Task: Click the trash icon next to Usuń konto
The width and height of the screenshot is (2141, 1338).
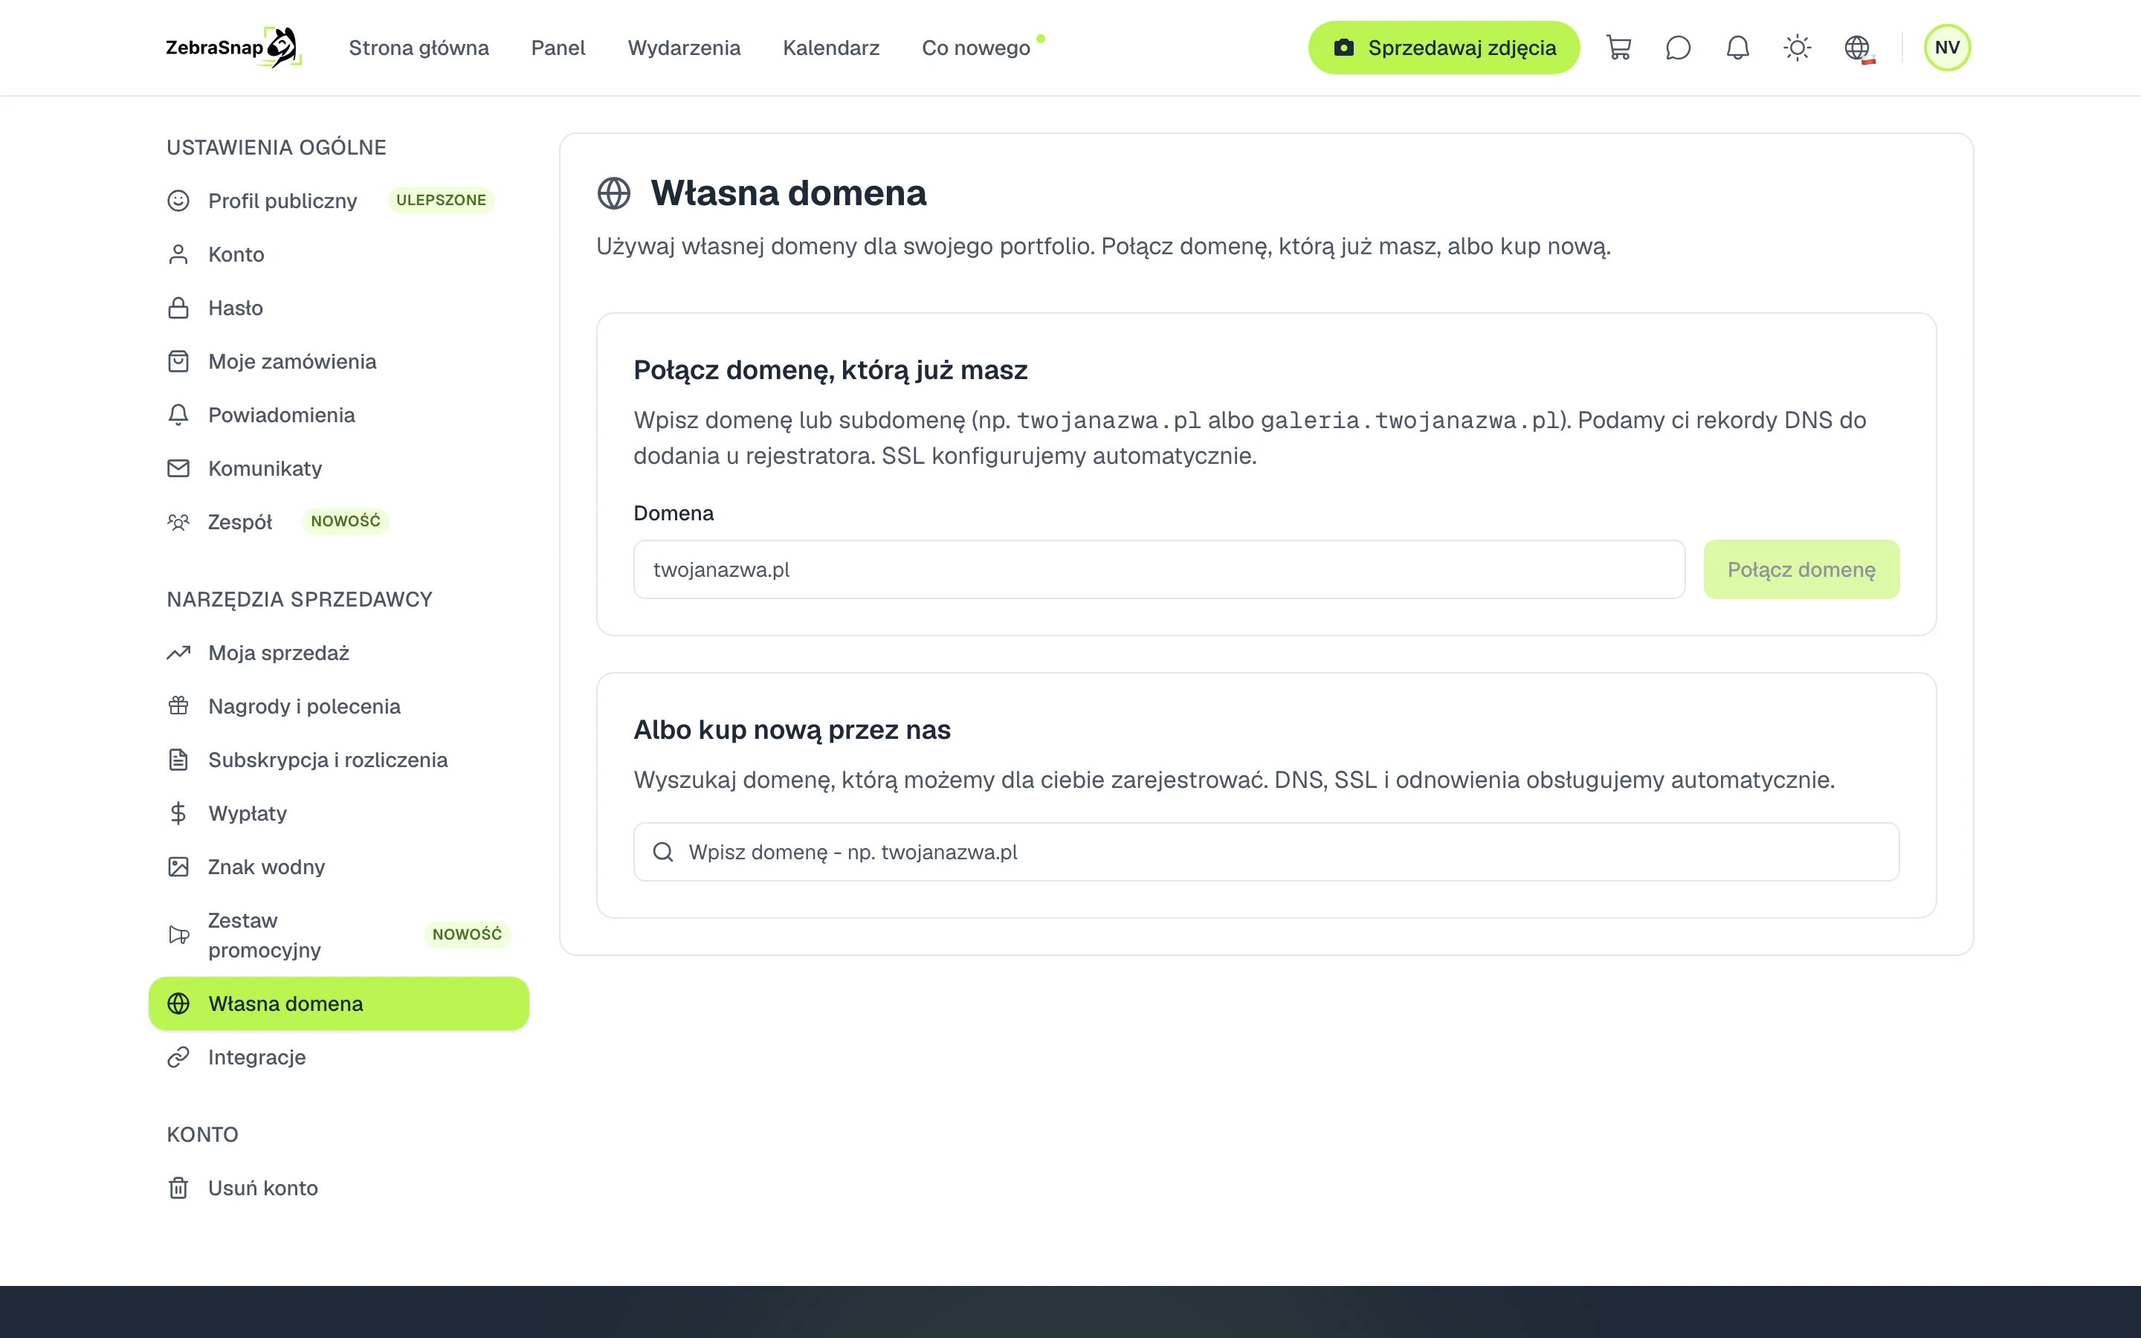Action: (178, 1189)
